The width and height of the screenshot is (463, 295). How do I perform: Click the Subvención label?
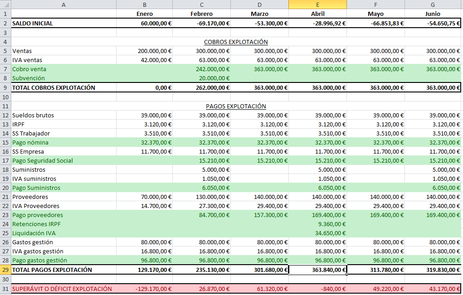tap(29, 78)
